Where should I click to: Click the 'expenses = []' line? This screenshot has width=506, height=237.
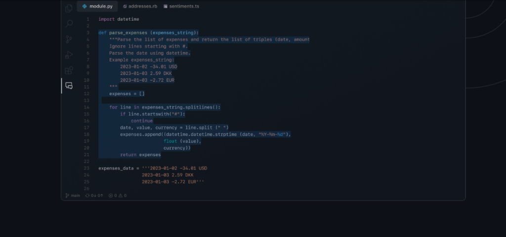[x=127, y=94]
